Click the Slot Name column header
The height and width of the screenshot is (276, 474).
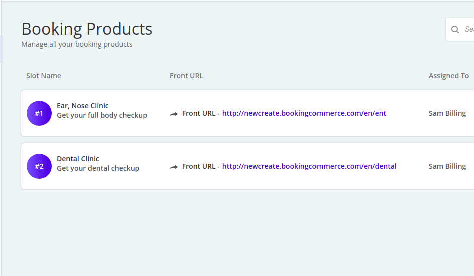point(44,76)
